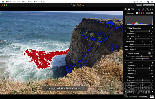Click the Save Changes button
Image resolution: width=155 pixels, height=99 pixels.
tap(149, 5)
